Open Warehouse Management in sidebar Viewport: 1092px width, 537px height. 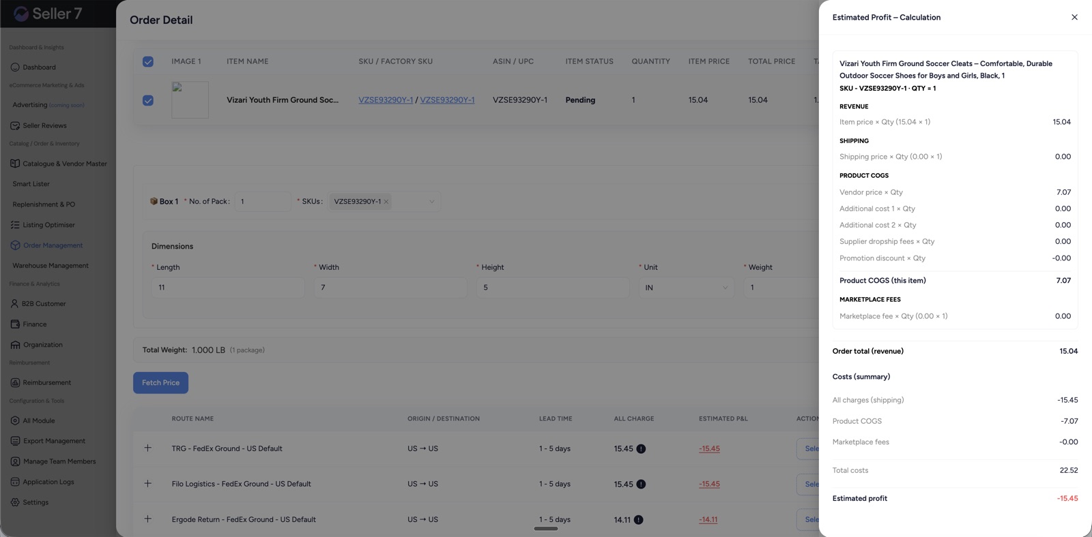click(x=51, y=266)
